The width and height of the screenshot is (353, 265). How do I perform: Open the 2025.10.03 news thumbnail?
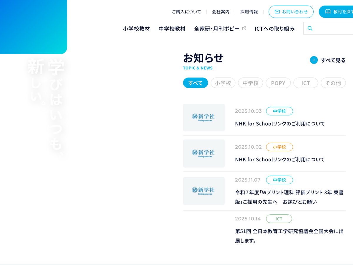coord(204,117)
